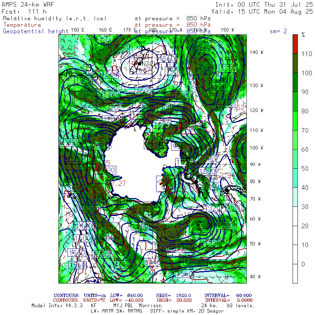Click the 'Init: 00 UTC Thu 31 Jul 25' text

click(264, 5)
